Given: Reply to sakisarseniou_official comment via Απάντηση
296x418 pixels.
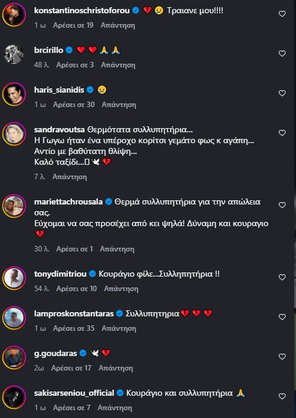Looking at the screenshot, I should tap(115, 408).
